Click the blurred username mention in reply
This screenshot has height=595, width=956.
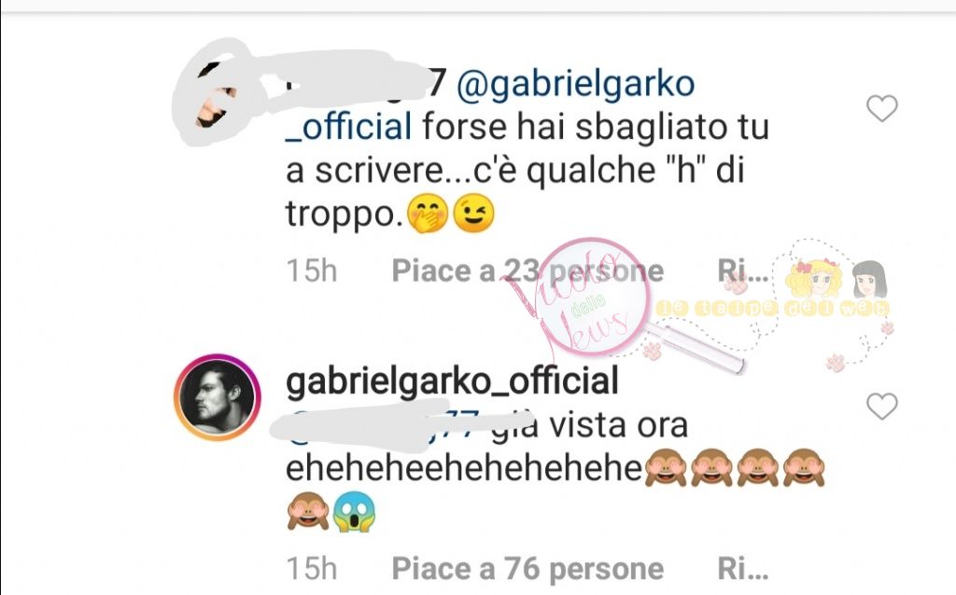pyautogui.click(x=378, y=428)
